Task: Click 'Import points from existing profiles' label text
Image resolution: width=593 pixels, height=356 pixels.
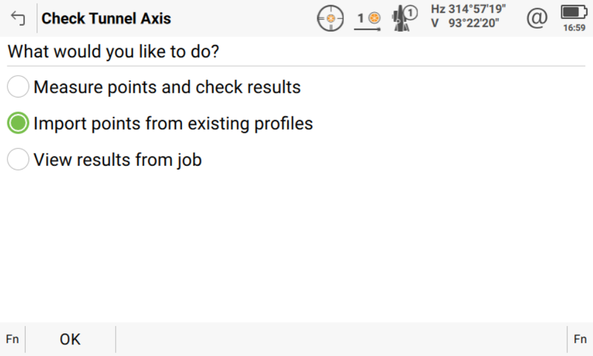Action: pyautogui.click(x=173, y=124)
